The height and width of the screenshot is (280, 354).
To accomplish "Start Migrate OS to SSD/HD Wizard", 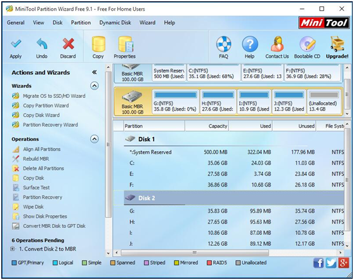I will click(54, 96).
